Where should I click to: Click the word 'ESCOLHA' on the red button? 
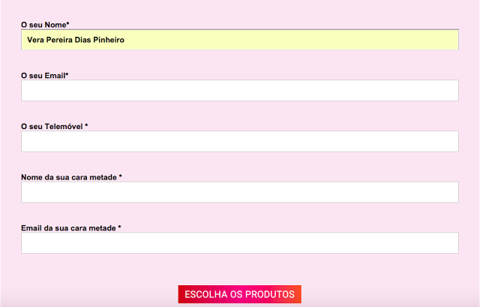coord(205,295)
